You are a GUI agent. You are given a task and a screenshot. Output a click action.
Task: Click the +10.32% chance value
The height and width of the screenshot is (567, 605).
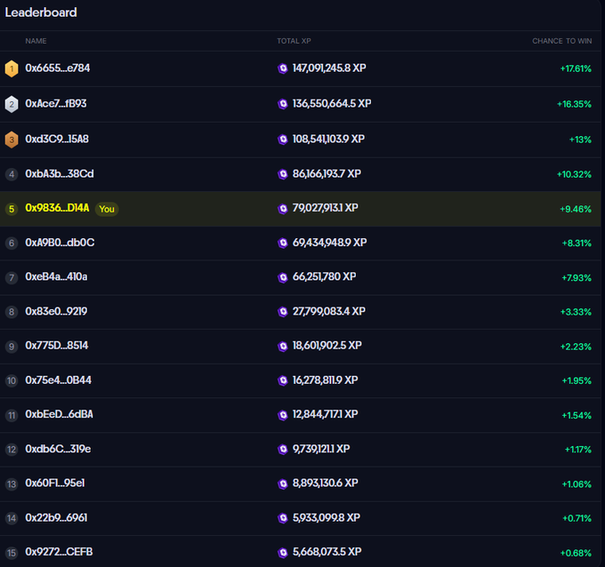(574, 174)
